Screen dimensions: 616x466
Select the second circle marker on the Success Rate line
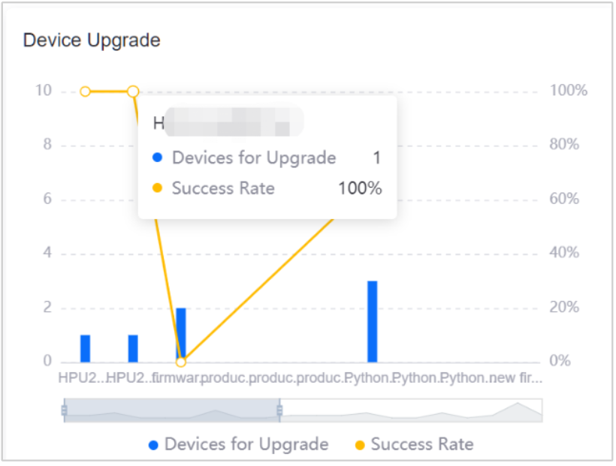[x=134, y=91]
